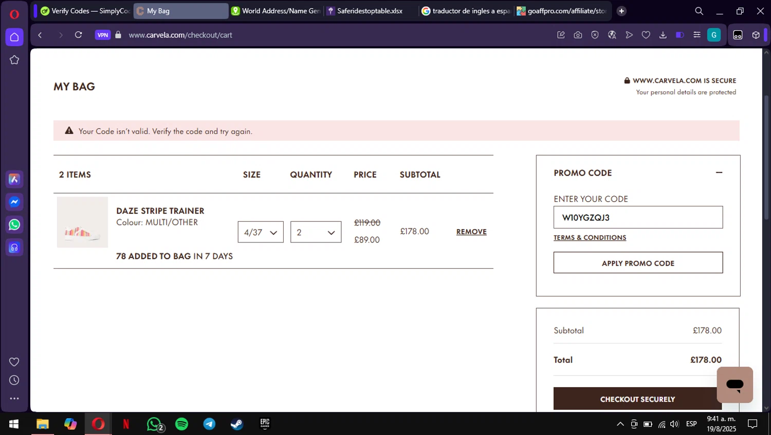Viewport: 771px width, 435px height.
Task: Click the address bar URL field
Action: tap(180, 35)
